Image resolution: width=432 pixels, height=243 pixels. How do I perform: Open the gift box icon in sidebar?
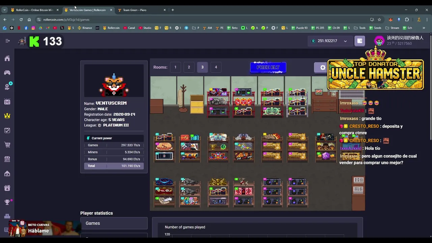click(7, 188)
